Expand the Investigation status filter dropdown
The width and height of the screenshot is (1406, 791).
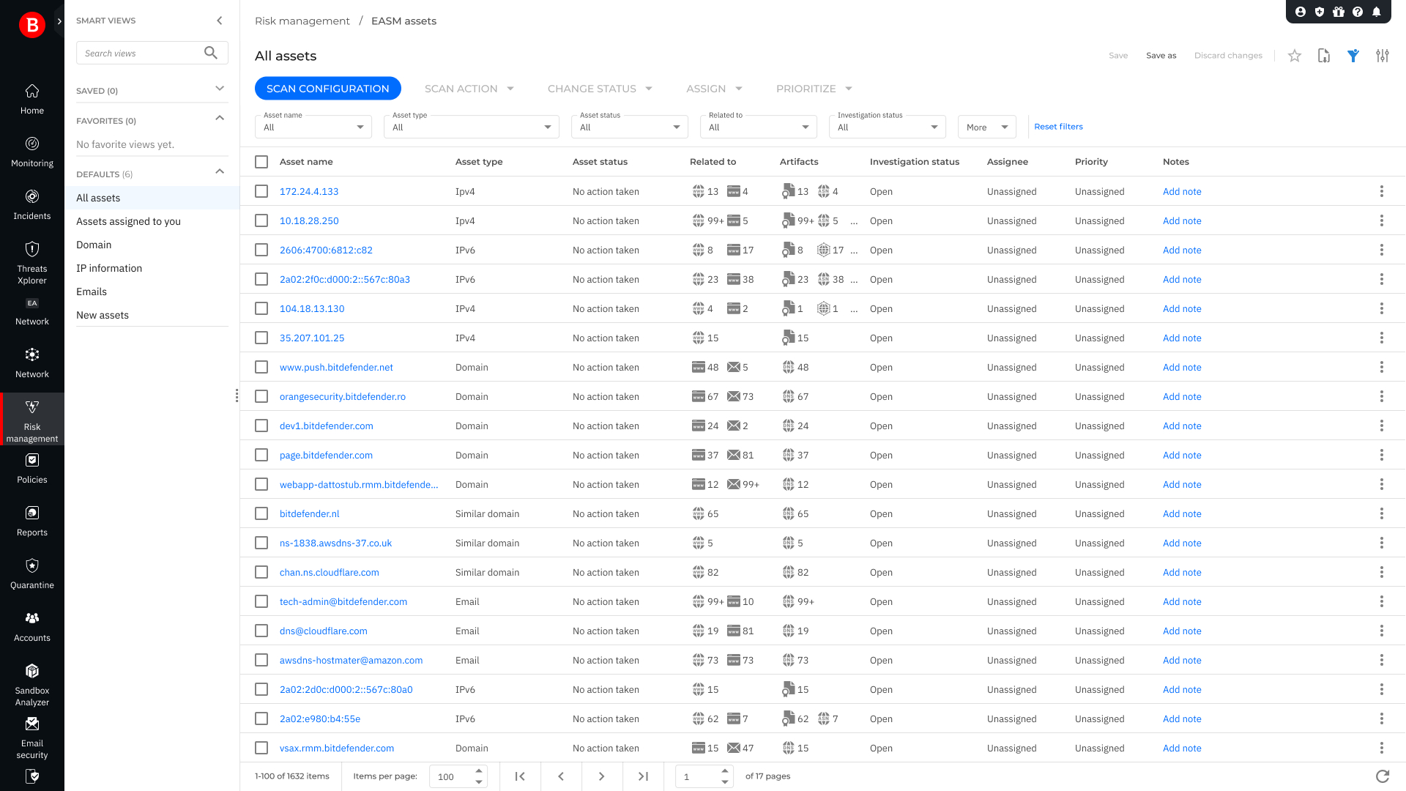click(x=887, y=127)
